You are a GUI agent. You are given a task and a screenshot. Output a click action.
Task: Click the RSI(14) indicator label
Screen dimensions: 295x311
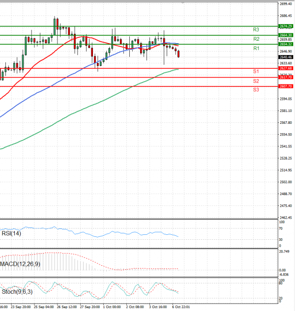pyautogui.click(x=11, y=233)
